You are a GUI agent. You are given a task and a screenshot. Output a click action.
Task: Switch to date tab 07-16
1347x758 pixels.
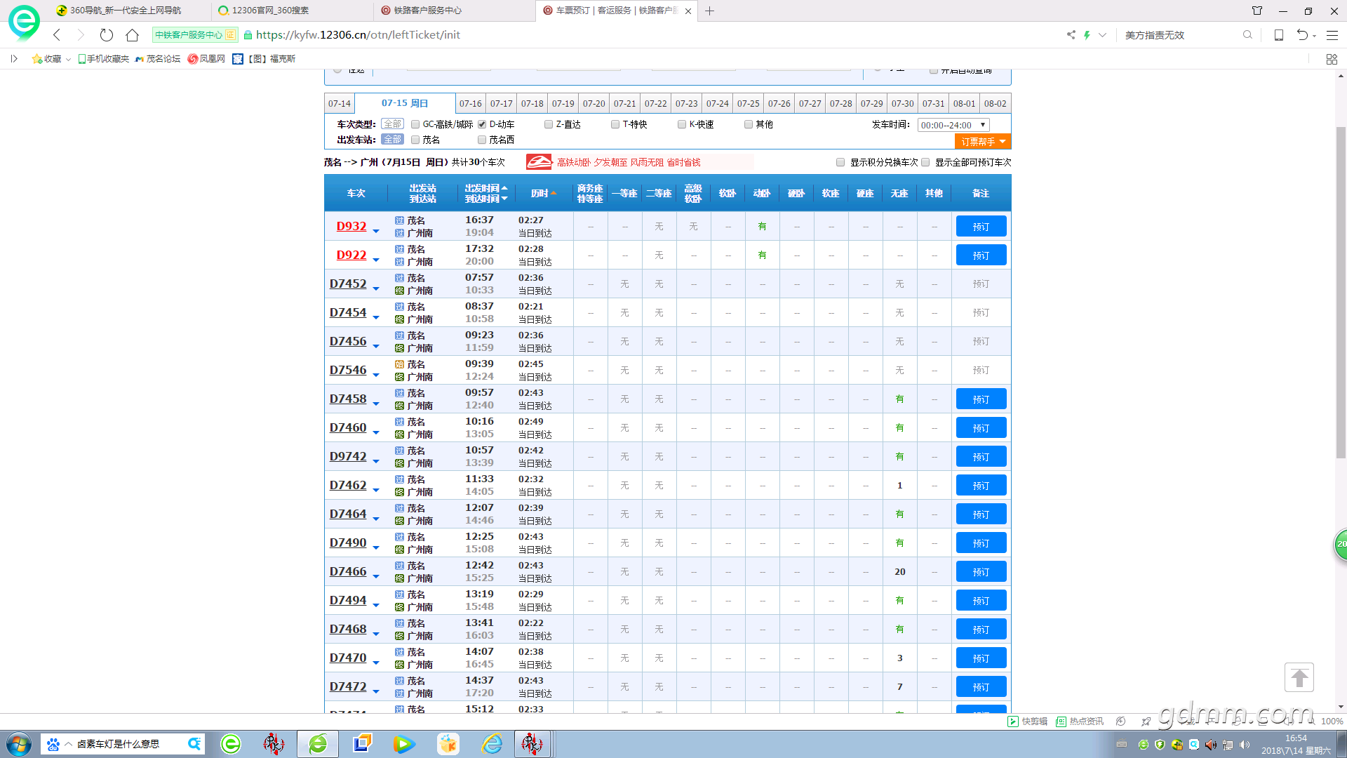pos(471,103)
